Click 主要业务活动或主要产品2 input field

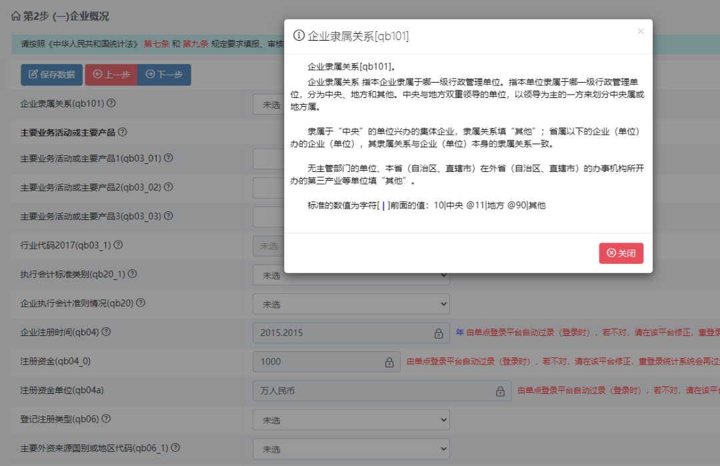pyautogui.click(x=269, y=188)
